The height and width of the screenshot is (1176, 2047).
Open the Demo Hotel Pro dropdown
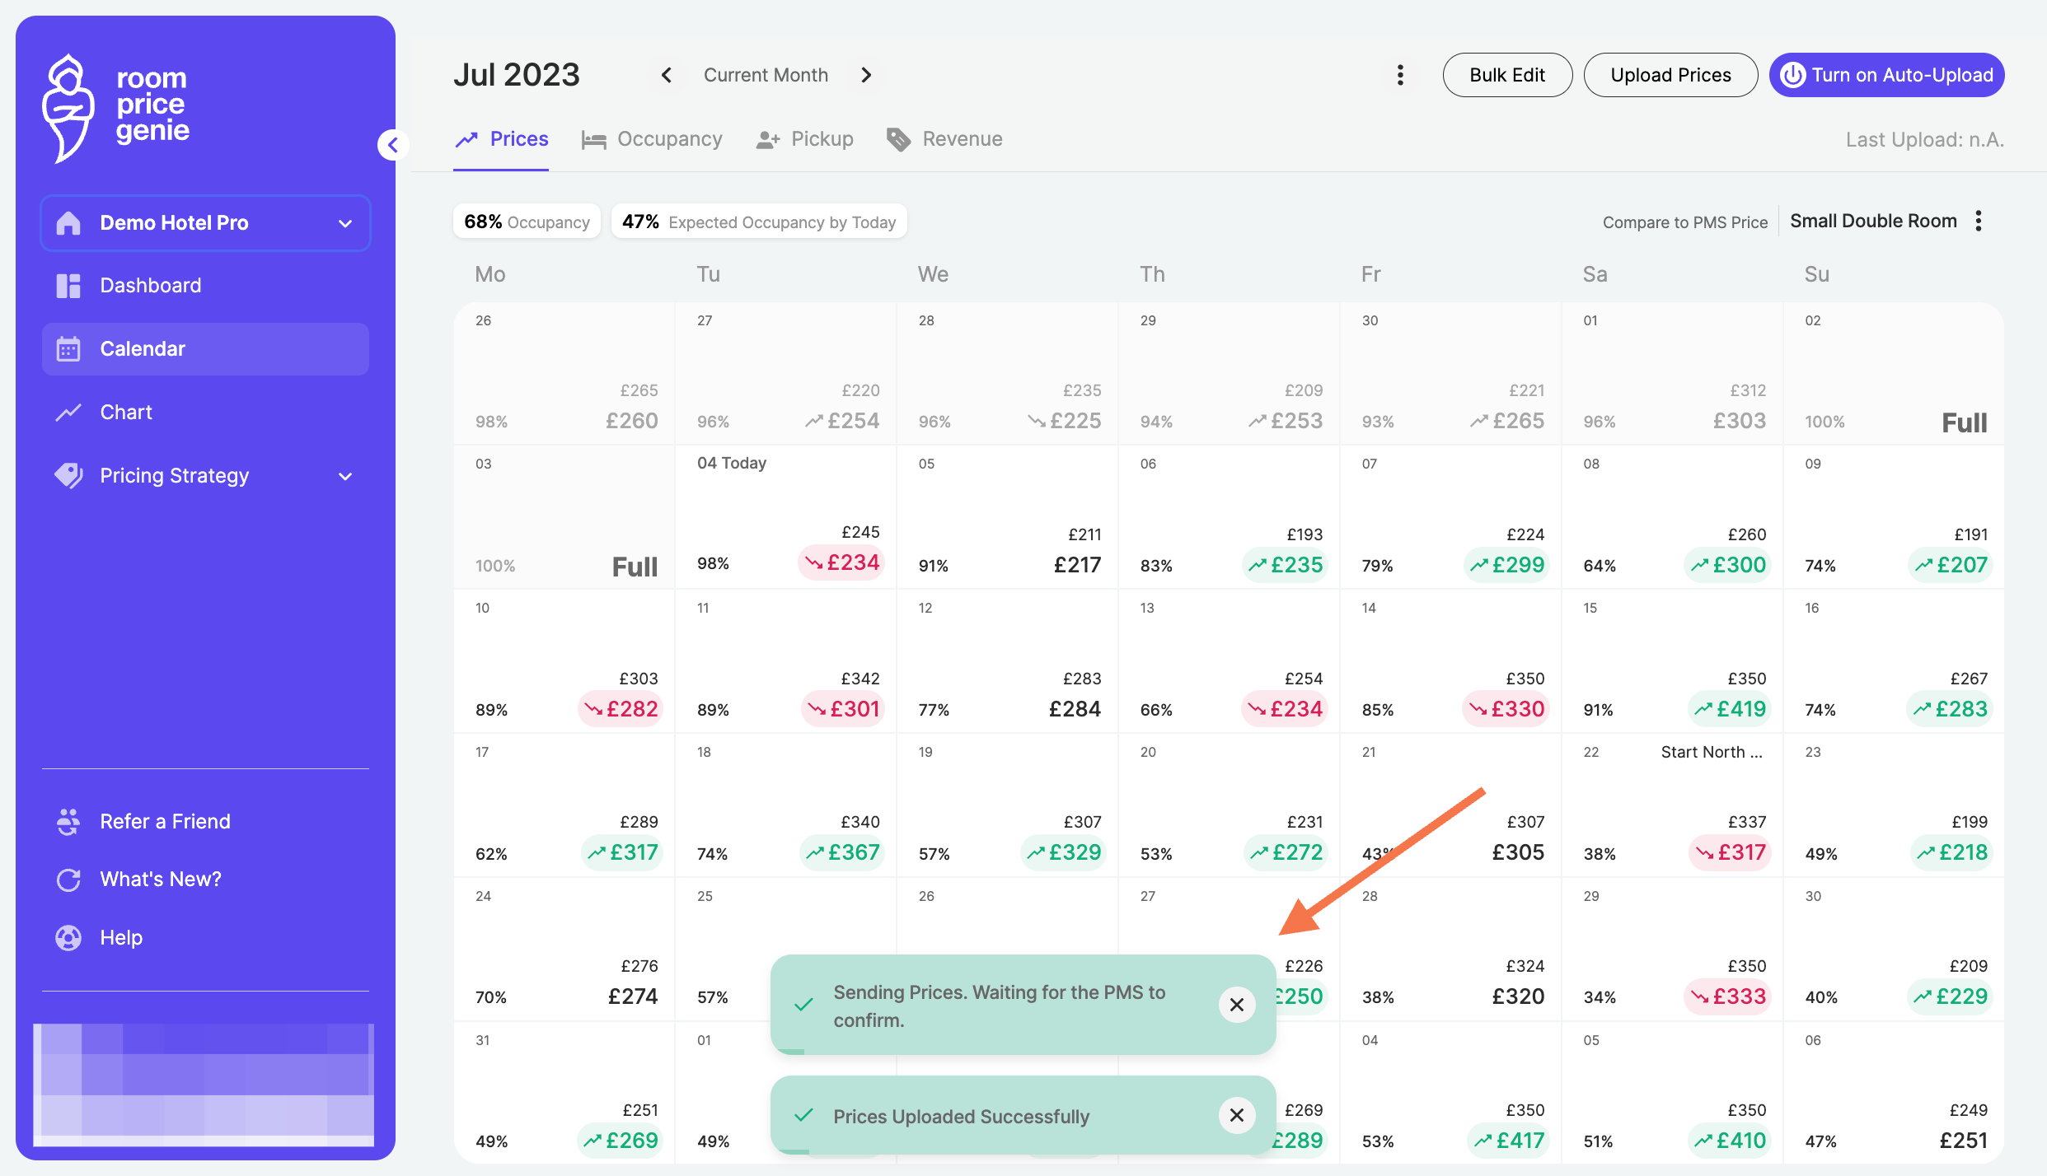(205, 223)
